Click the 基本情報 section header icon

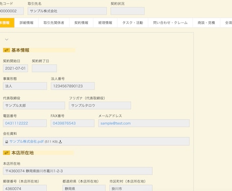click(7, 50)
